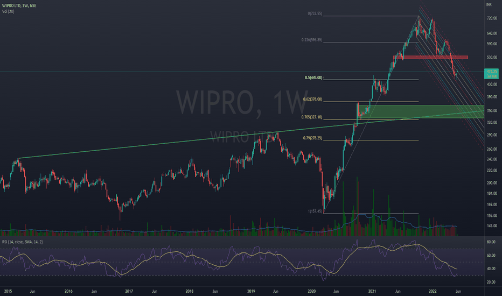
Task: Click the 220.00 price axis label
Action: [x=492, y=171]
